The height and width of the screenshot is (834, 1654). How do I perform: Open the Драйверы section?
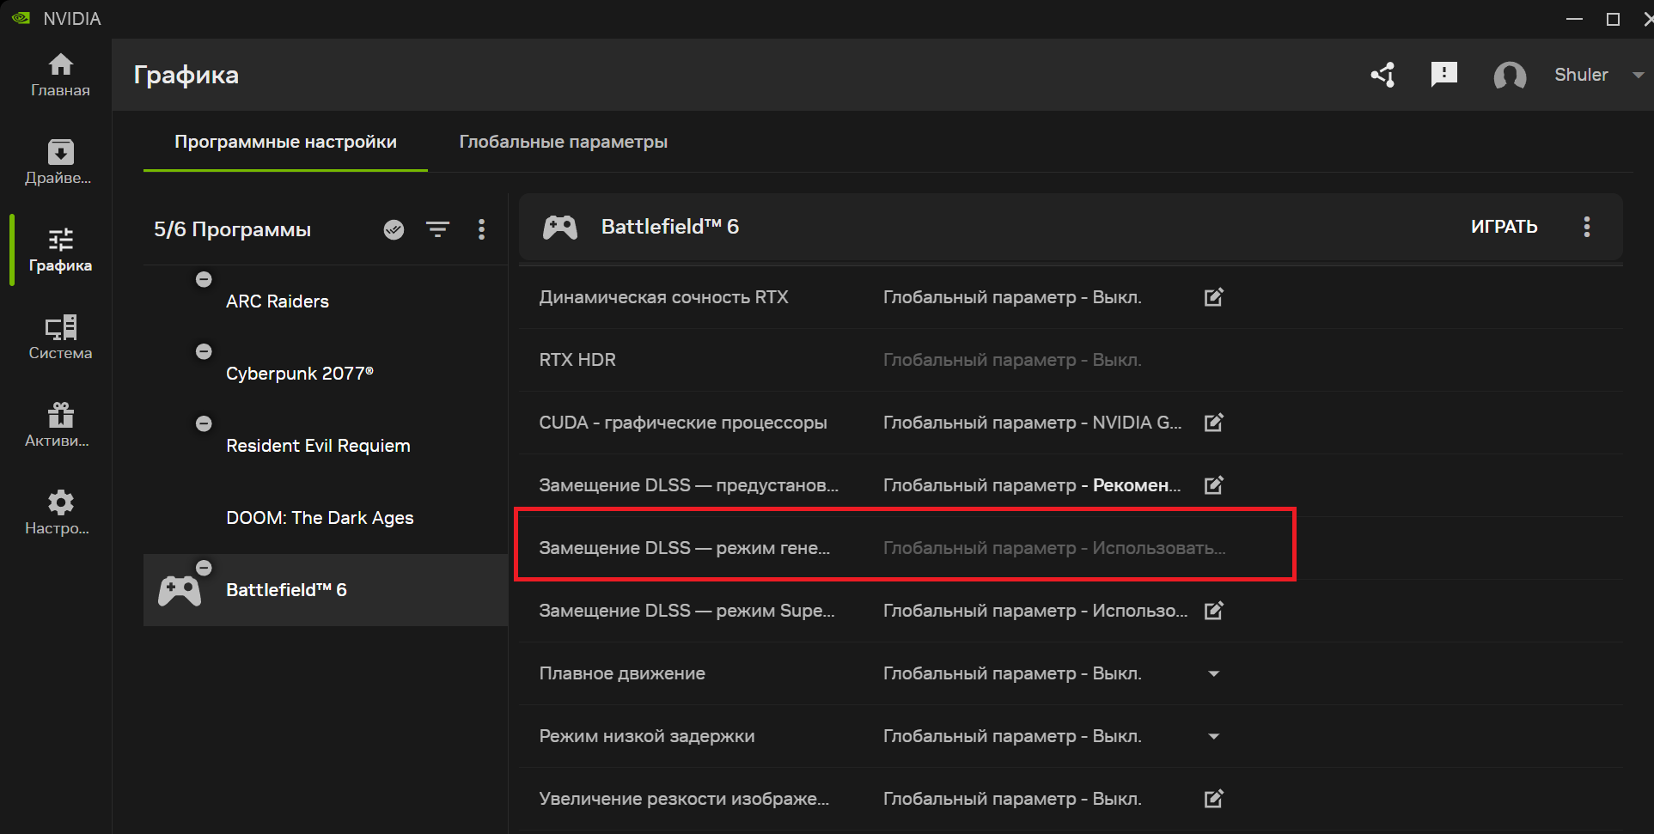(x=60, y=161)
